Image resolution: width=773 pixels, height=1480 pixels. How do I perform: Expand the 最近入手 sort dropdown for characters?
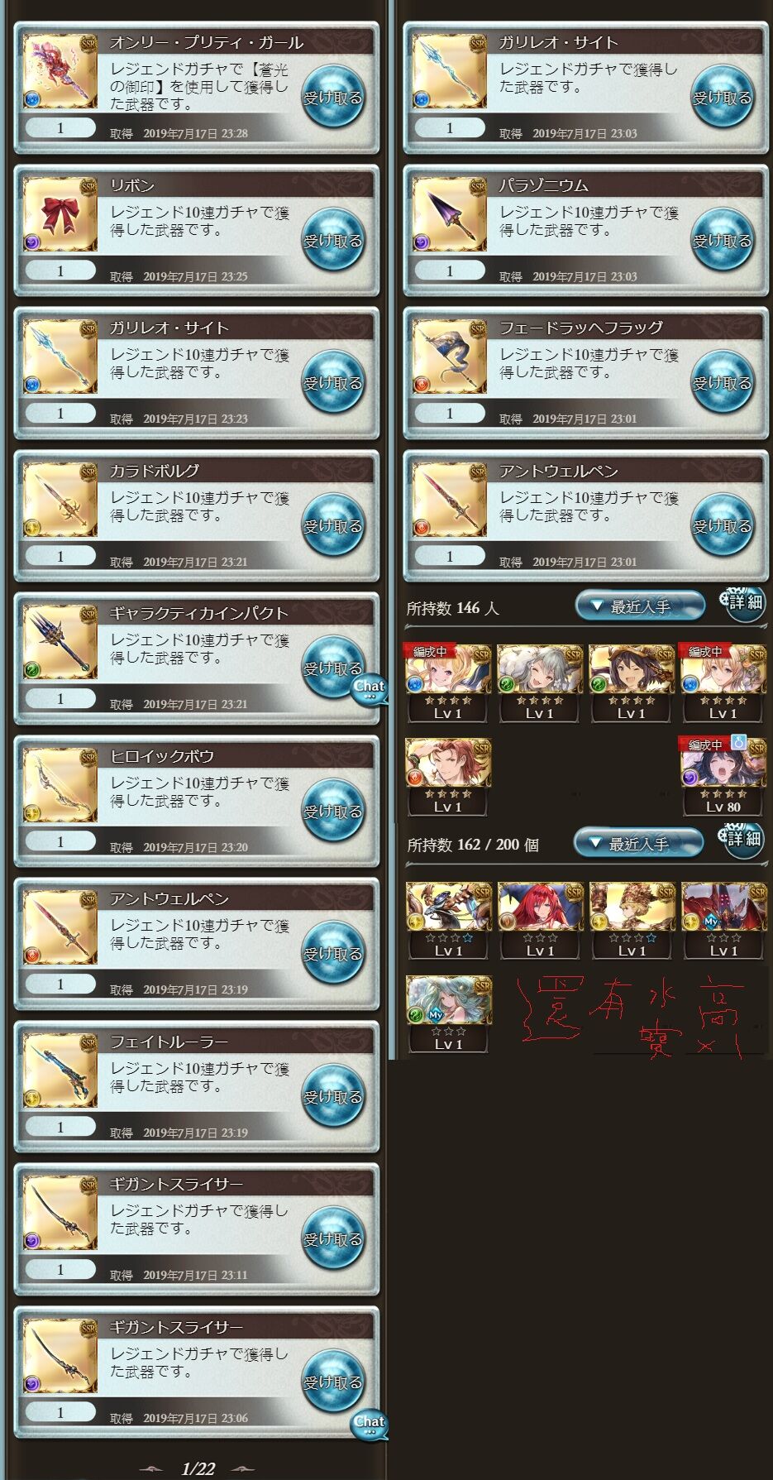click(x=640, y=606)
